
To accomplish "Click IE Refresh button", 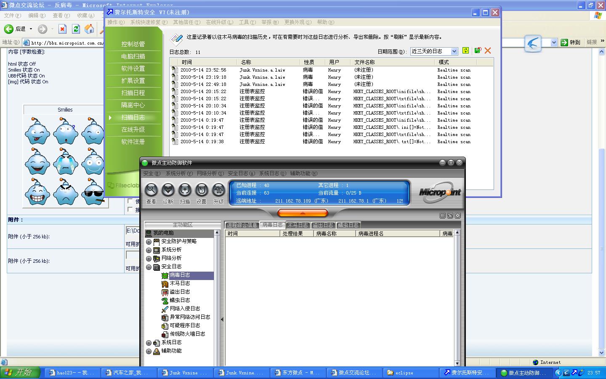I will point(76,29).
